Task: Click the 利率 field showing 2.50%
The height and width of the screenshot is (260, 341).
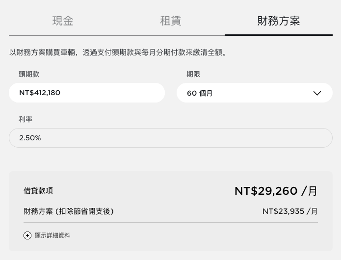Action: point(171,138)
